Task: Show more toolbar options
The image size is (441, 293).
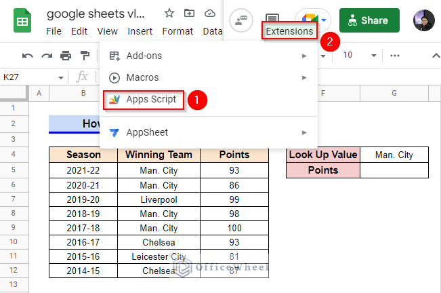Action: (x=395, y=56)
